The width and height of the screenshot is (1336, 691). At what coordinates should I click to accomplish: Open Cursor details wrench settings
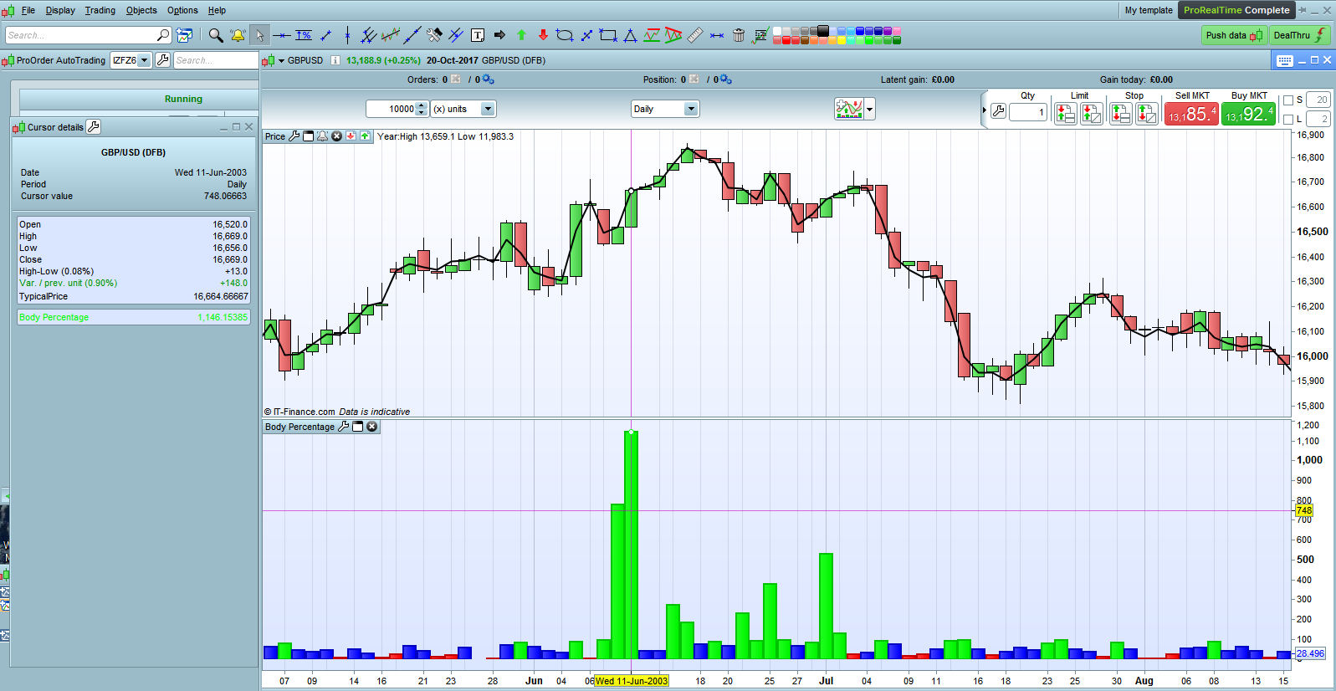pyautogui.click(x=94, y=127)
